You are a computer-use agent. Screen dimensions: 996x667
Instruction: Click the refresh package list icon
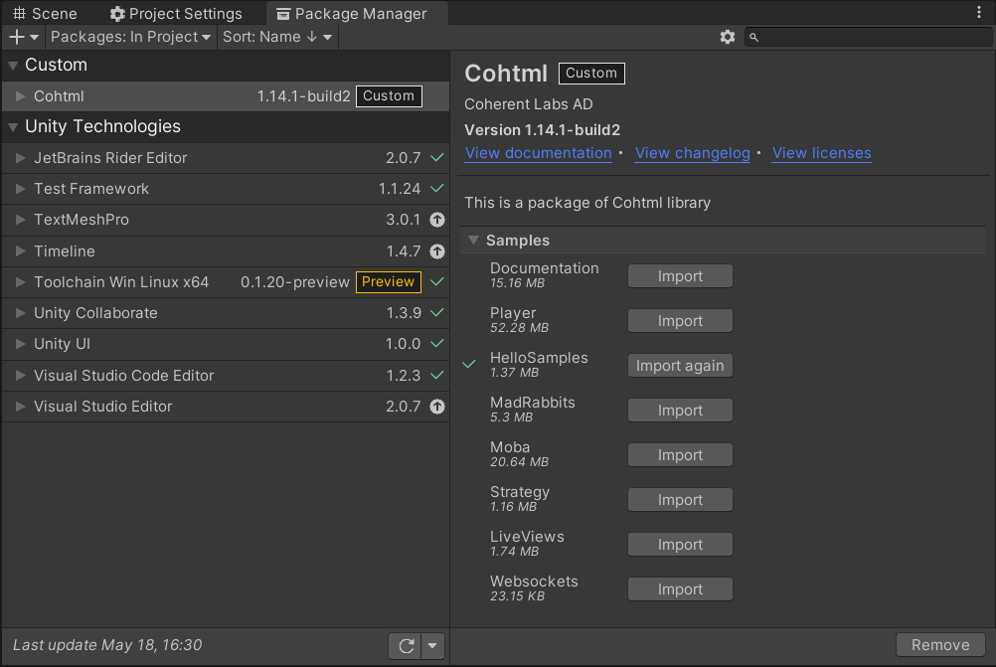pyautogui.click(x=406, y=646)
